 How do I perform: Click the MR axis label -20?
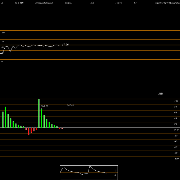pyautogui.click(x=176, y=136)
